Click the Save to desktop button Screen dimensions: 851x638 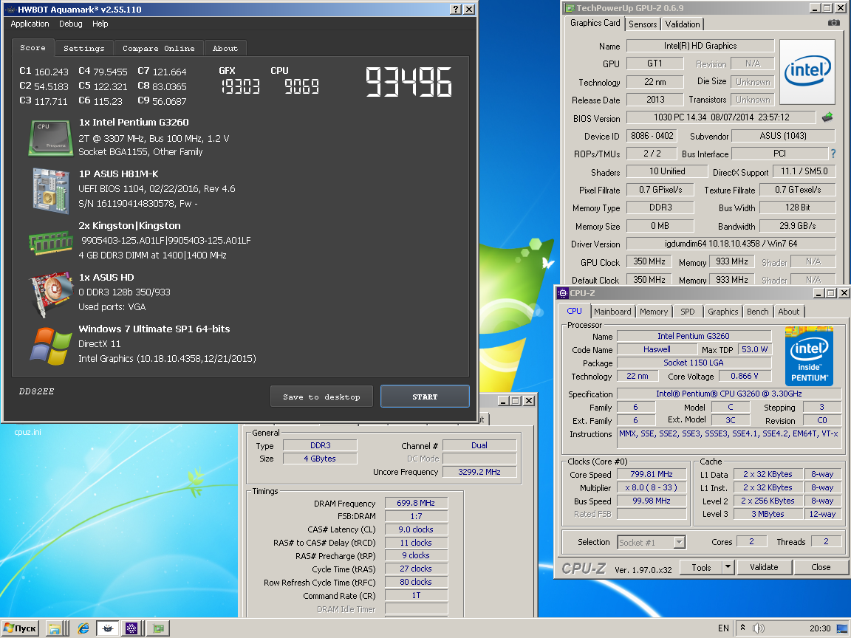pos(321,397)
